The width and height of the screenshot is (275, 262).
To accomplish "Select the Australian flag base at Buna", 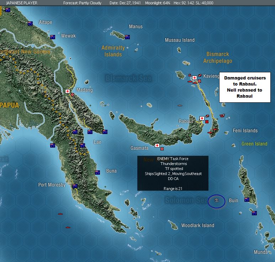I will pos(97,173).
